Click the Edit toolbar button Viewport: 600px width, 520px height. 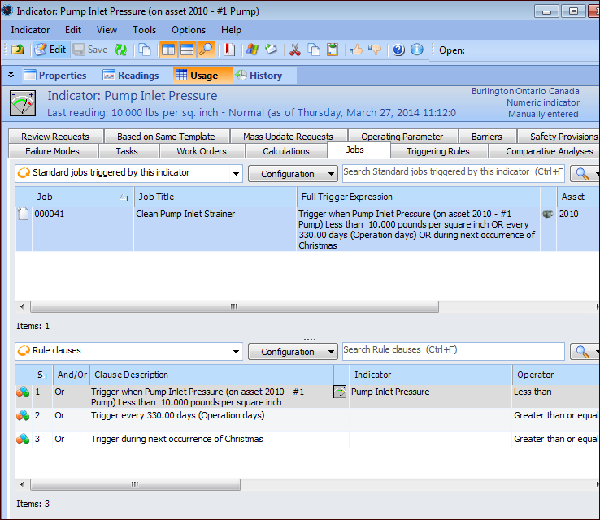(x=50, y=50)
